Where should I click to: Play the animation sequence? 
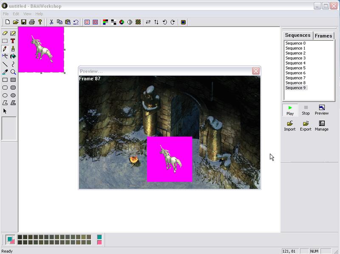point(290,110)
